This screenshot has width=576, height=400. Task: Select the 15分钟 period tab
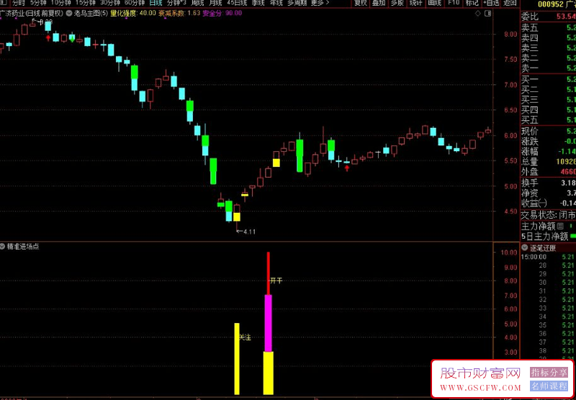(x=85, y=3)
